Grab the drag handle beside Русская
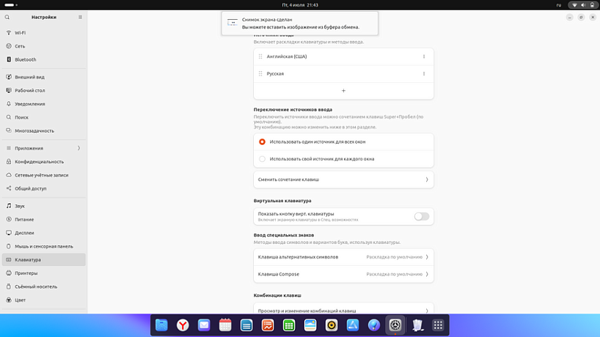 tap(260, 73)
